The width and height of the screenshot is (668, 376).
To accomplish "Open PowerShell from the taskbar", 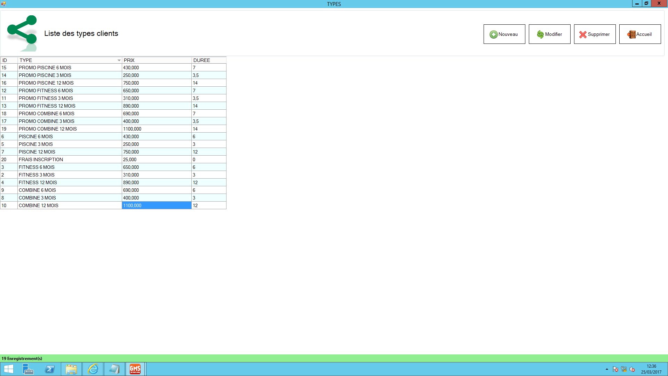I will [50, 369].
